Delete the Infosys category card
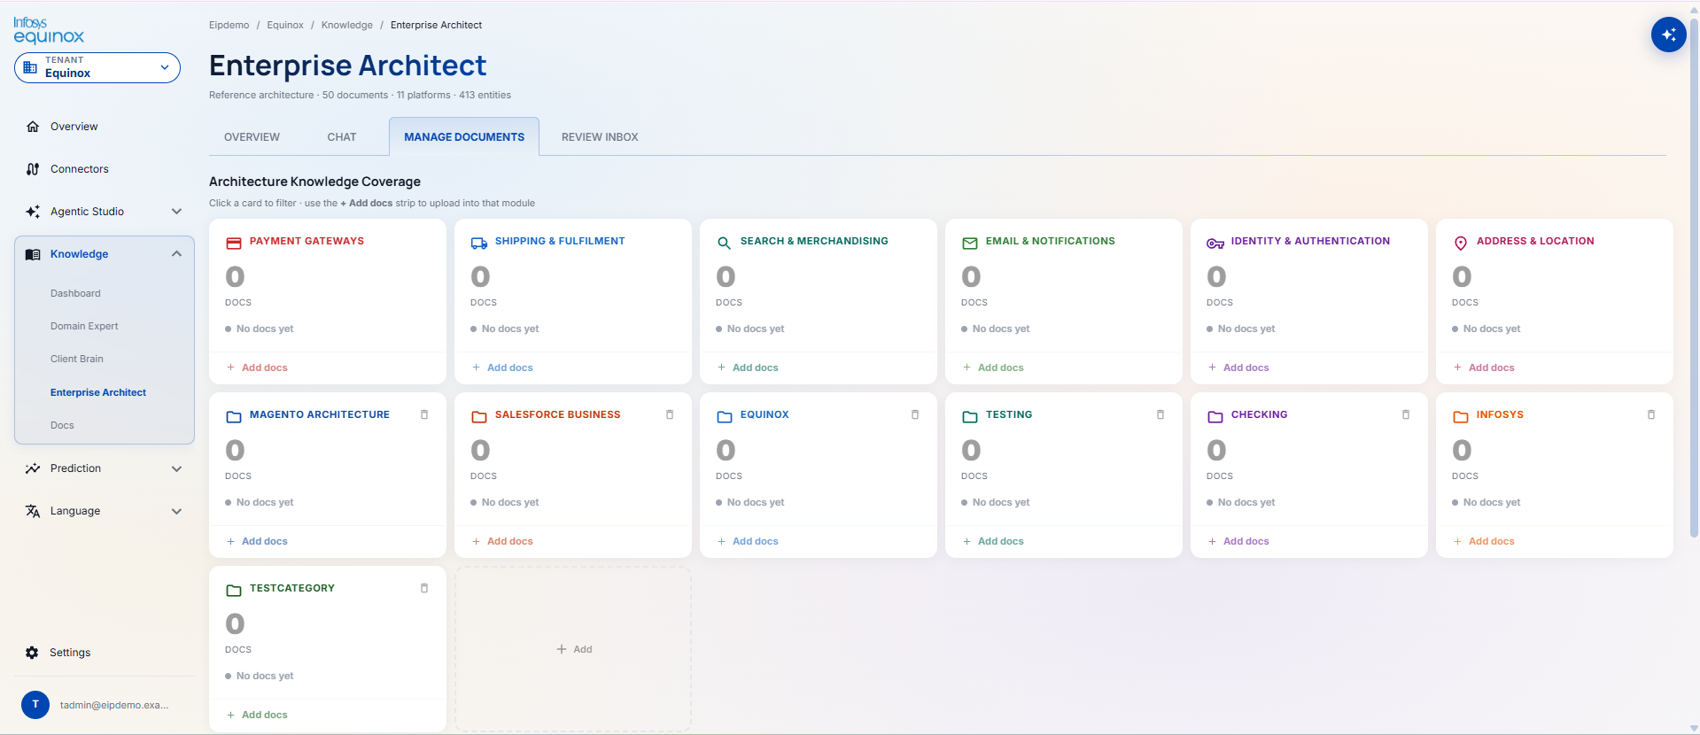1700x735 pixels. [x=1651, y=414]
